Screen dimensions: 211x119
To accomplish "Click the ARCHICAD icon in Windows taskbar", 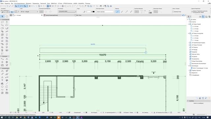I will 77,118.
